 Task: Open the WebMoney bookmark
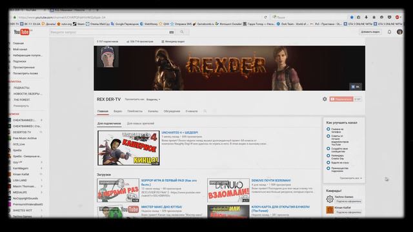pyautogui.click(x=149, y=24)
